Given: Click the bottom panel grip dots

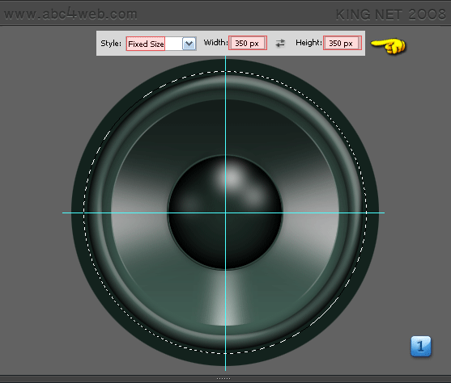Looking at the screenshot, I should (x=223, y=379).
